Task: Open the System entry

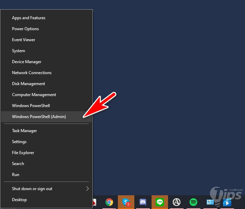Action: pos(46,51)
